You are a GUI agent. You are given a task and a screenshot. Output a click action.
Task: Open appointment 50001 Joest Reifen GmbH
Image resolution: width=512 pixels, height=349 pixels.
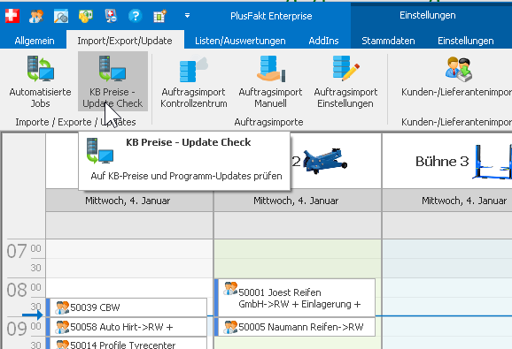point(295,298)
